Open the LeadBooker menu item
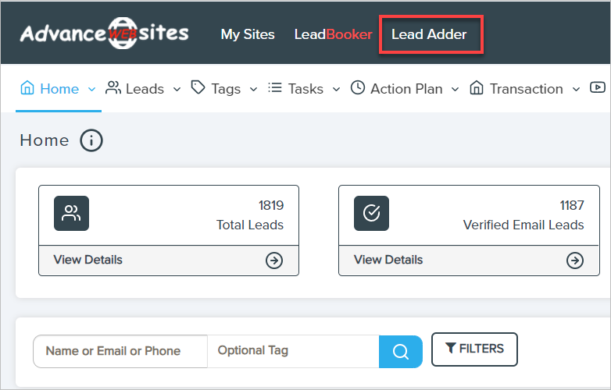Viewport: 611px width, 390px height. pyautogui.click(x=333, y=34)
